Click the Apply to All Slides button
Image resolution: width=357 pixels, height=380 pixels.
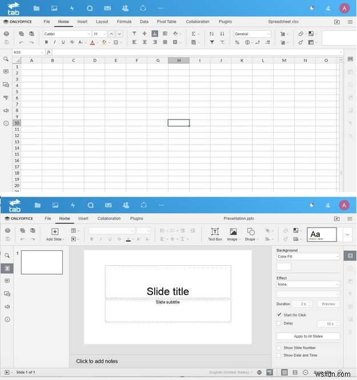tap(308, 337)
